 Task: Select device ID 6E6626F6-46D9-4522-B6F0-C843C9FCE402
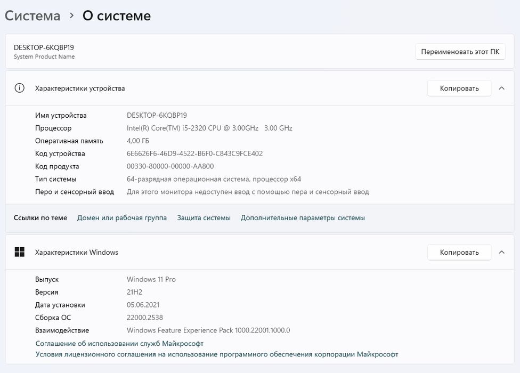click(x=194, y=153)
